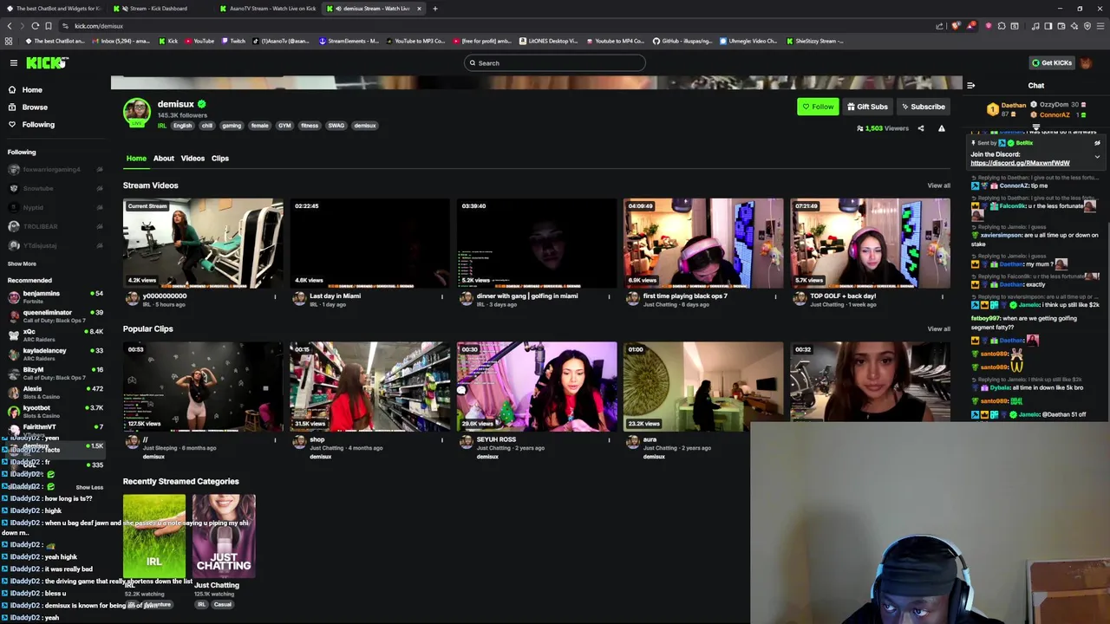Open 'first time playing black ops 7' thumbnail
Viewport: 1110px width, 624px height.
tap(703, 244)
